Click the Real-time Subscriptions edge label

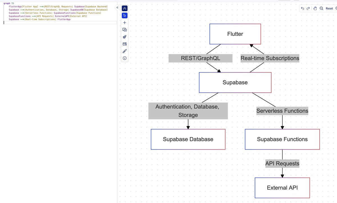pyautogui.click(x=270, y=58)
